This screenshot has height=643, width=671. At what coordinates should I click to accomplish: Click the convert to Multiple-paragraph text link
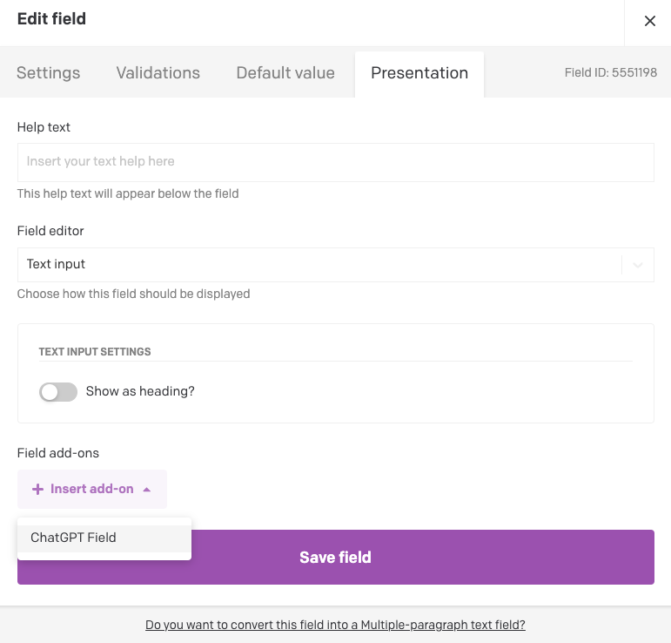(x=335, y=625)
